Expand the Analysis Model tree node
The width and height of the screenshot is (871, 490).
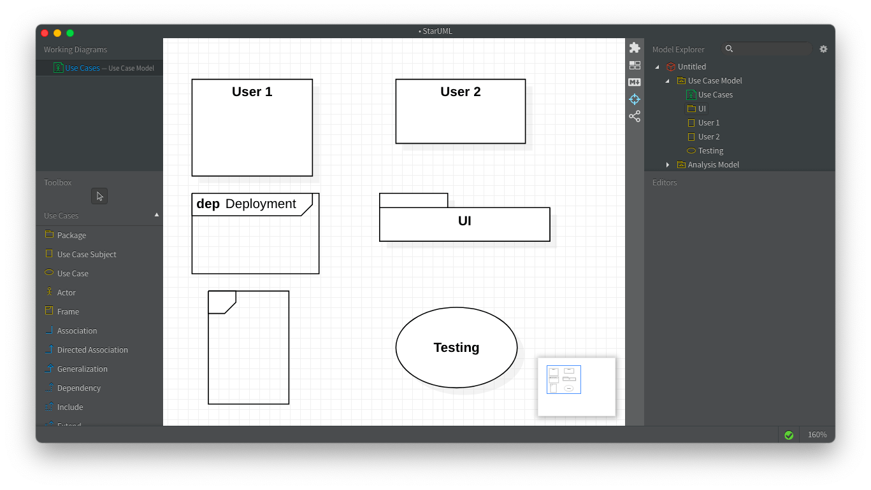pos(668,164)
